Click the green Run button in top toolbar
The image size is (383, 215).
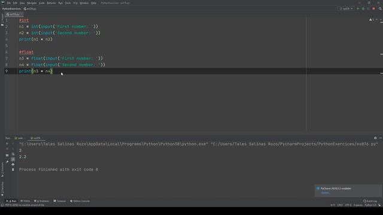pos(358,8)
